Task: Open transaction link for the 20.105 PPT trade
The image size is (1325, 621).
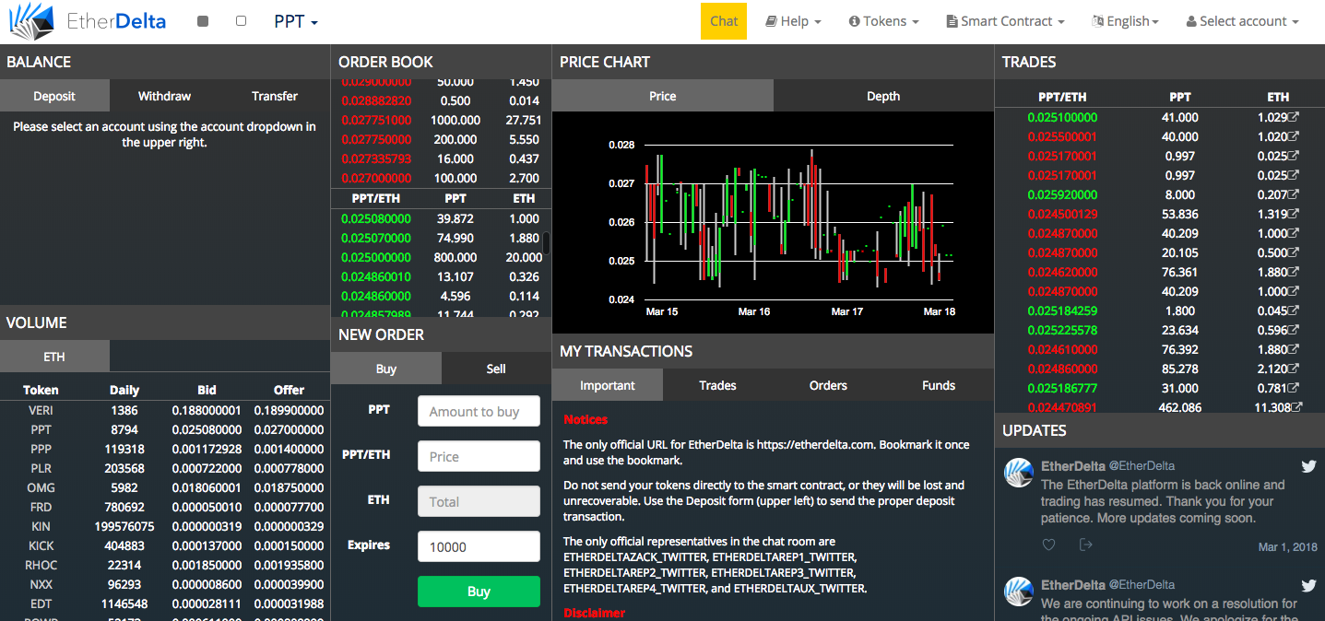Action: pyautogui.click(x=1294, y=252)
